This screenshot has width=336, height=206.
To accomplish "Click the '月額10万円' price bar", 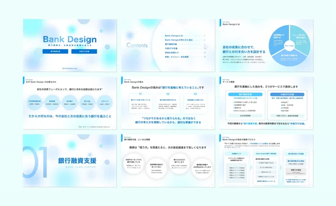I will (287, 115).
